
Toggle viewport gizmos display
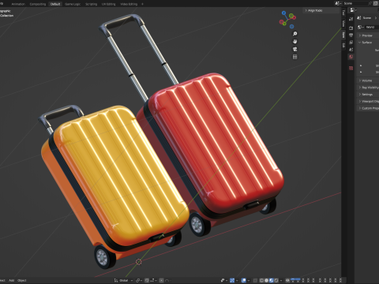click(232, 281)
